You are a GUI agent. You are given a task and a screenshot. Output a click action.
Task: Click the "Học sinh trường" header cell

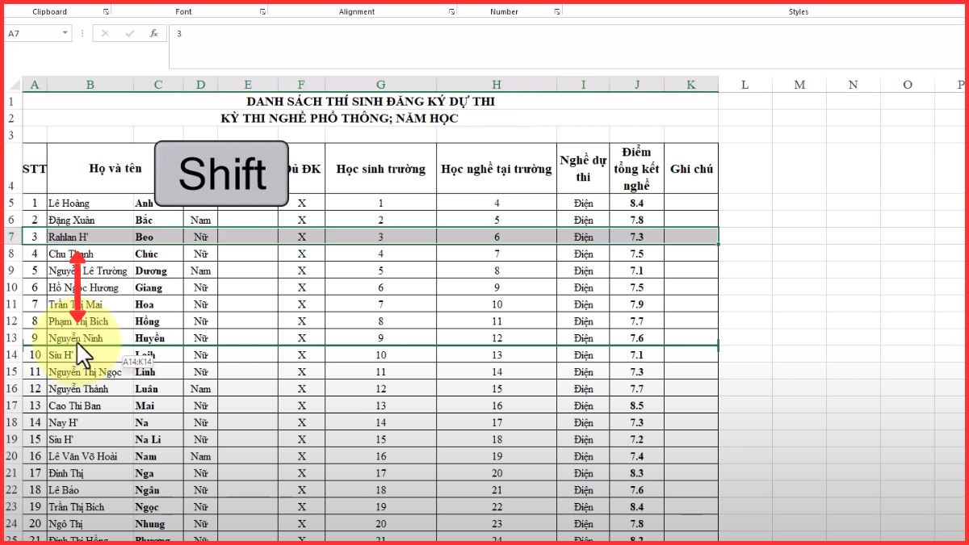pos(381,169)
